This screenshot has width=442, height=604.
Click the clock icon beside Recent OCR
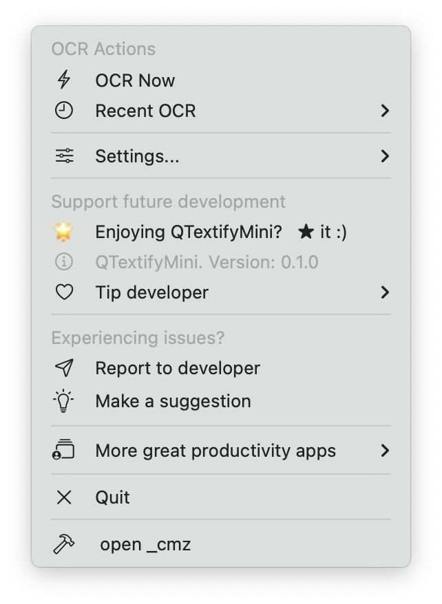coord(64,110)
